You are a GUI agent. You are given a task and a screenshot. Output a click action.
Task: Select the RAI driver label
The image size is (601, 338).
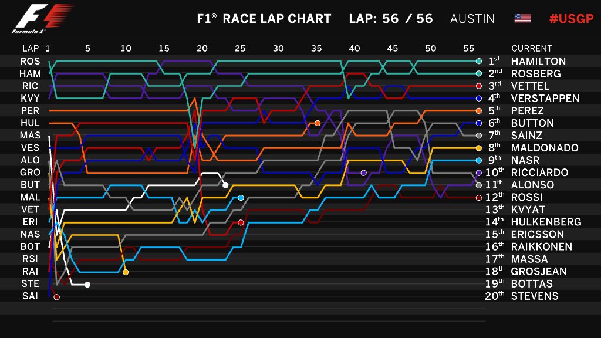pos(31,271)
